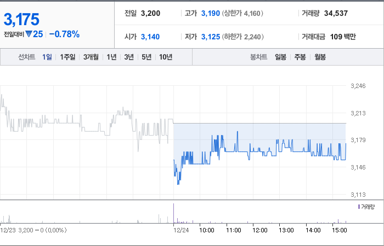
Task: Click the current price 3,175
Action: tap(21, 19)
